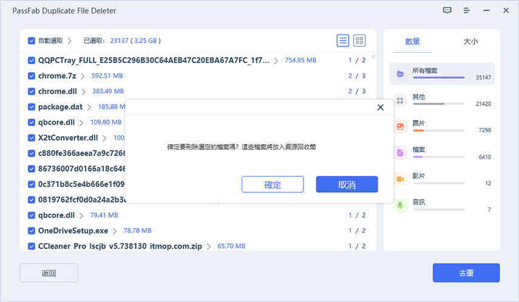Screen dimensions: 519x302
Task: Expand the OneDriveSetup.exe duplicate group
Action: [115, 231]
